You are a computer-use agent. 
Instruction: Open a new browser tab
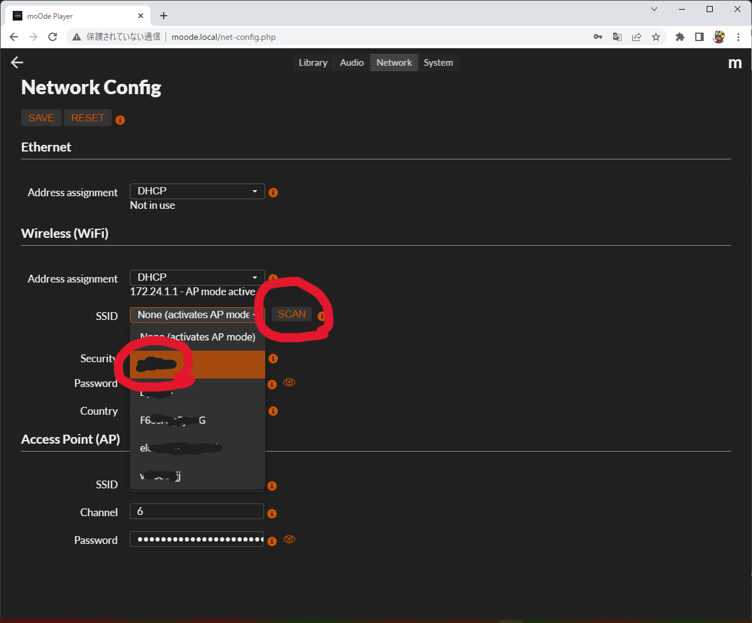pos(164,16)
